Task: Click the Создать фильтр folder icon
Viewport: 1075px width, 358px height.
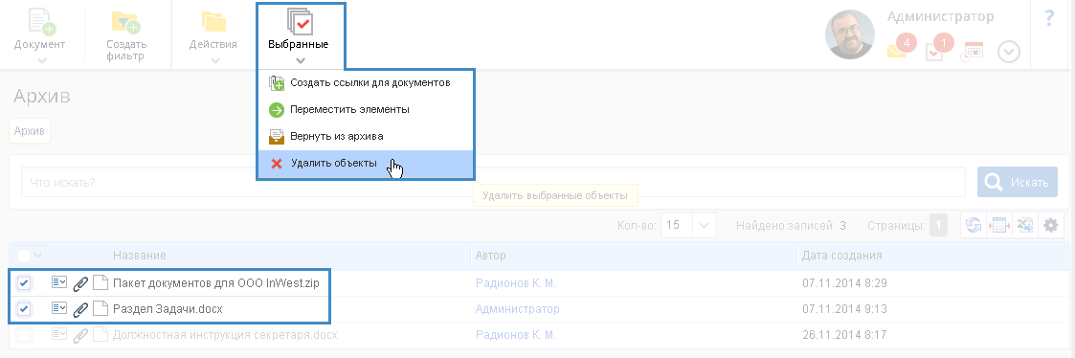Action: pyautogui.click(x=126, y=22)
